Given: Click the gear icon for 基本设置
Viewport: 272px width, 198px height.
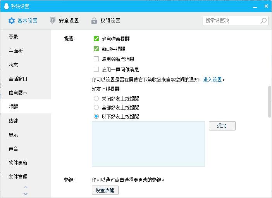Looking at the screenshot, I should tap(12, 21).
